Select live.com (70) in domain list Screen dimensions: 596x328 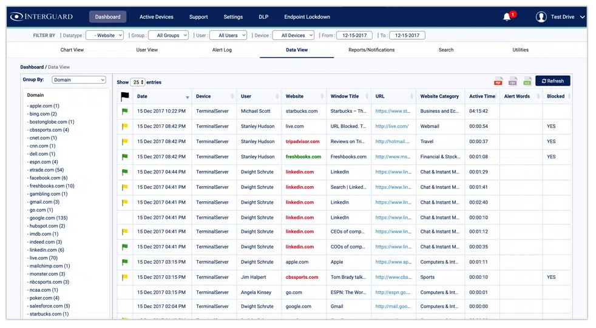point(43,258)
